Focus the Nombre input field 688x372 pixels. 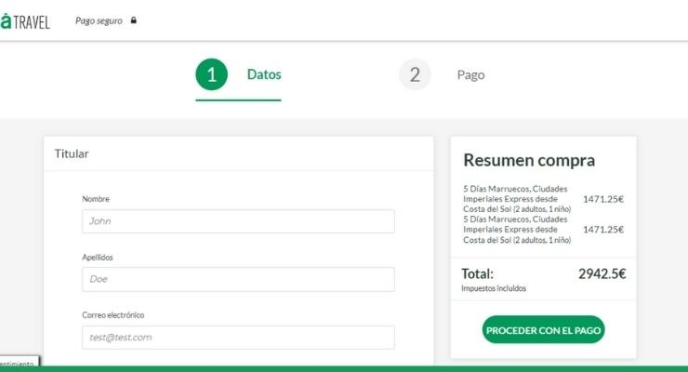(238, 221)
